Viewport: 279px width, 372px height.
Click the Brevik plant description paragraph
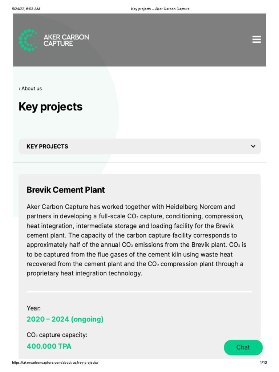[136, 240]
